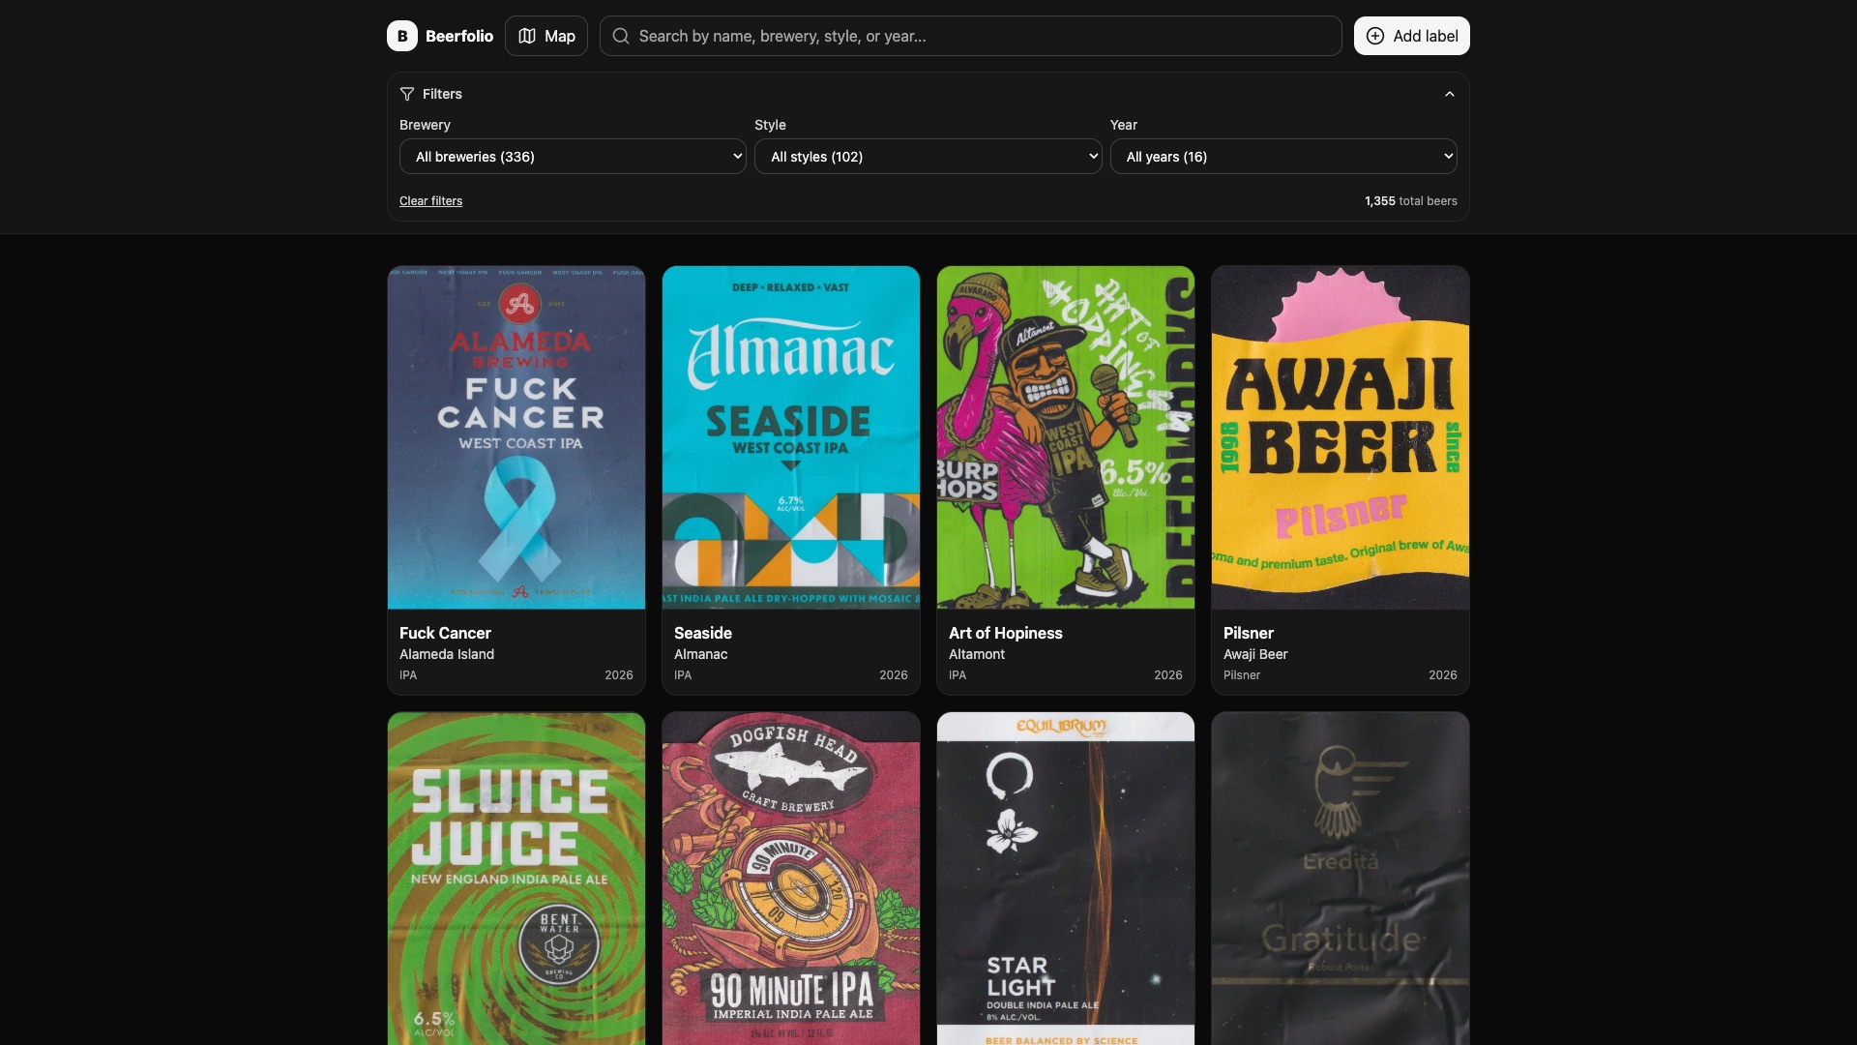Click the Art of Hopiness beer title
This screenshot has height=1045, width=1857.
(1006, 633)
